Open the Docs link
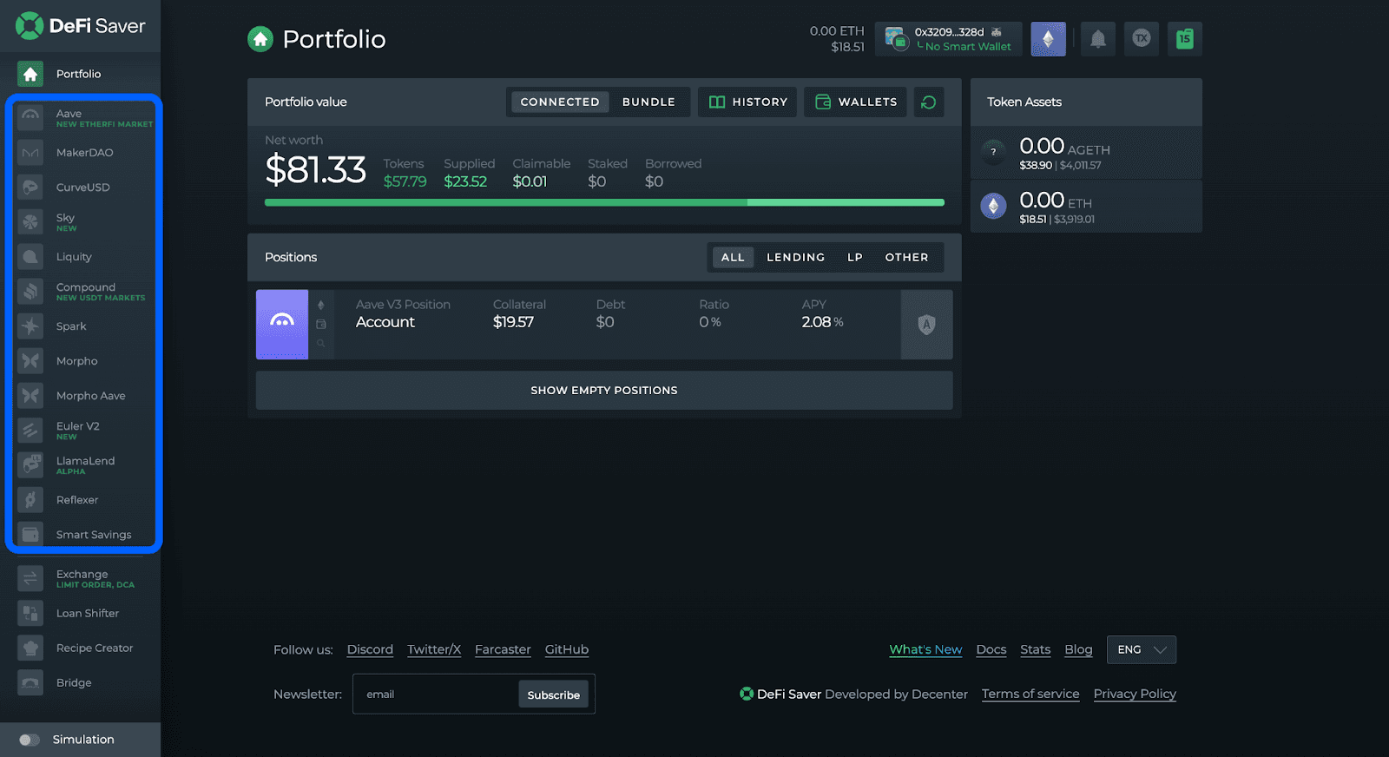Image resolution: width=1389 pixels, height=757 pixels. pos(991,649)
